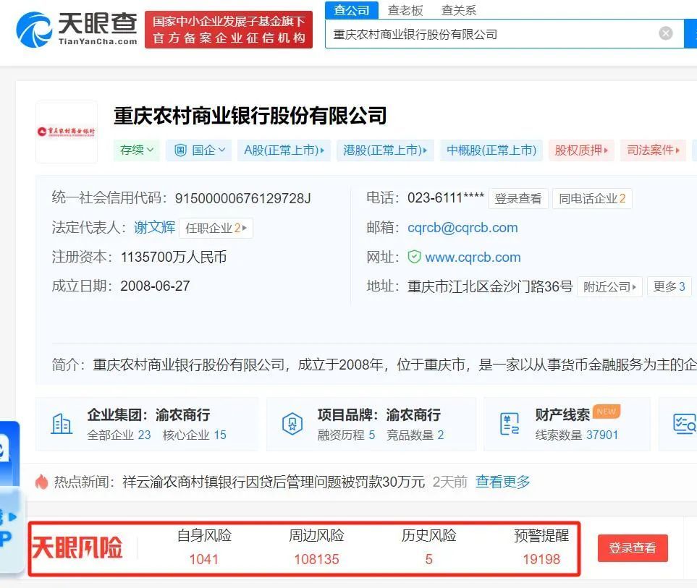
Task: Open 自身风险 1041 risk item
Action: click(x=204, y=547)
